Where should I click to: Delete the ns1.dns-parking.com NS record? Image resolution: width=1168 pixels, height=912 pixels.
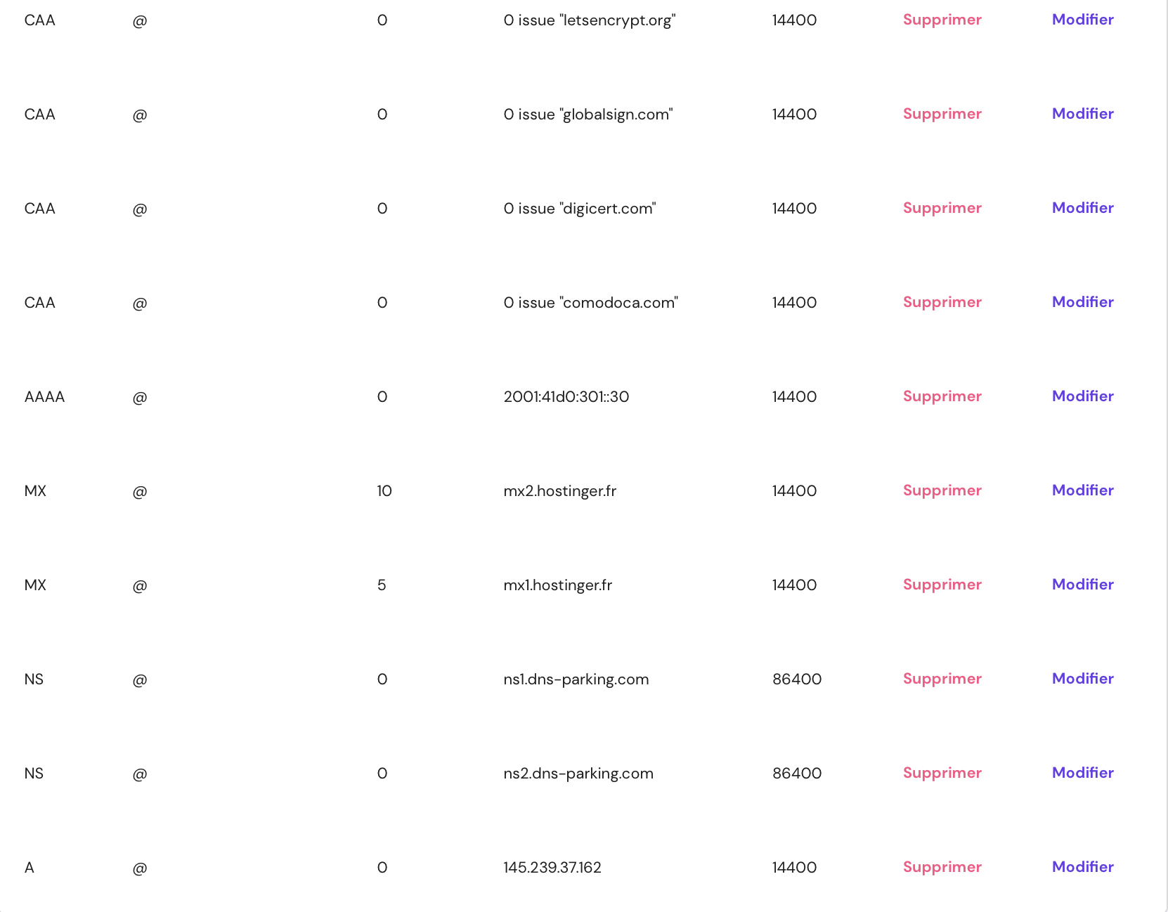click(x=942, y=679)
